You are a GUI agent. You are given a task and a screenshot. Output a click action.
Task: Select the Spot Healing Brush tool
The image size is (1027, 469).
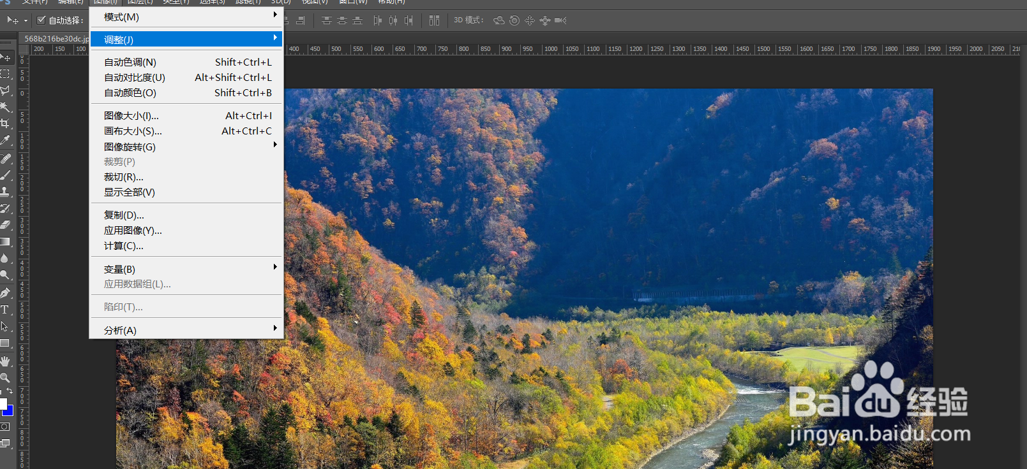[x=5, y=158]
